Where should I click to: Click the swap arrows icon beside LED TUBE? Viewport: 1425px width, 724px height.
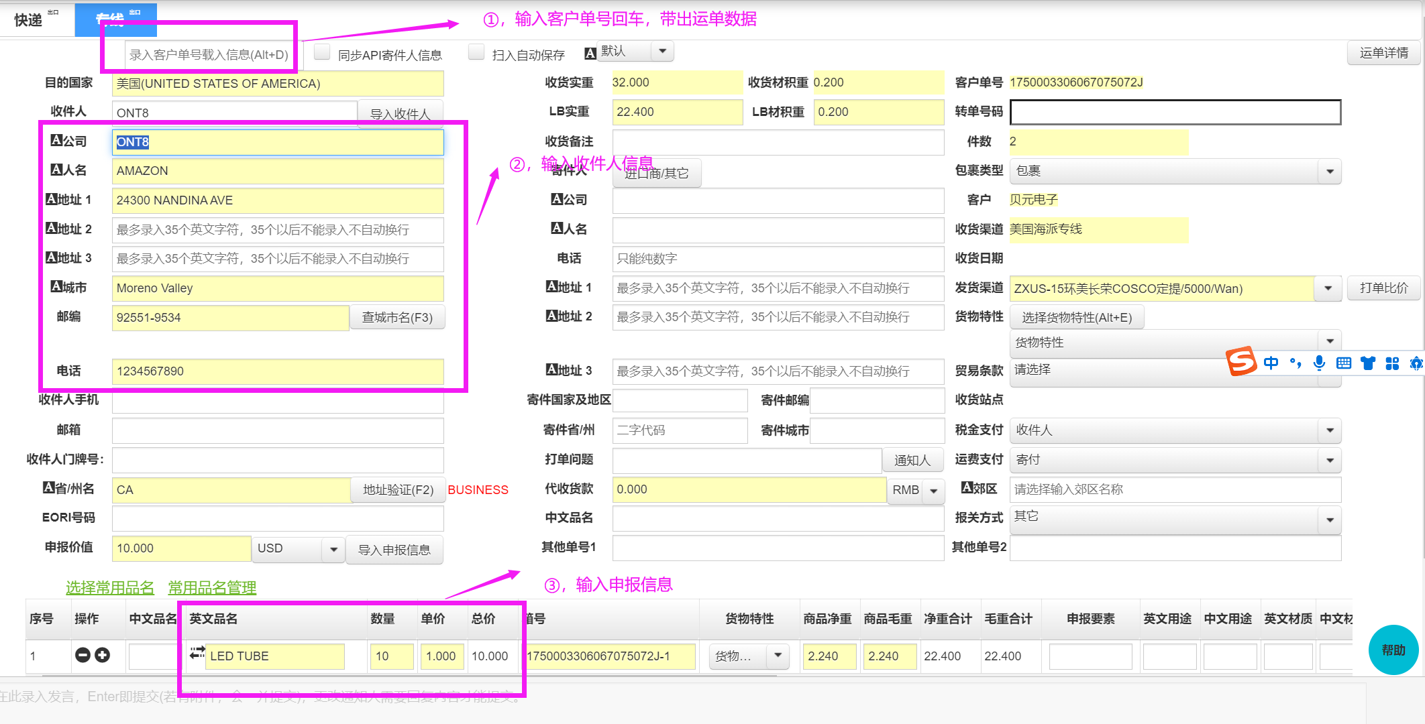click(197, 652)
